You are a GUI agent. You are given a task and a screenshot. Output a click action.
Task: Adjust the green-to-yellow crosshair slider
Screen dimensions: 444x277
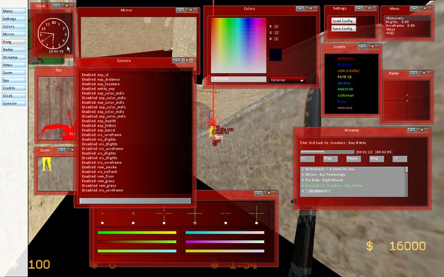[x=137, y=233]
